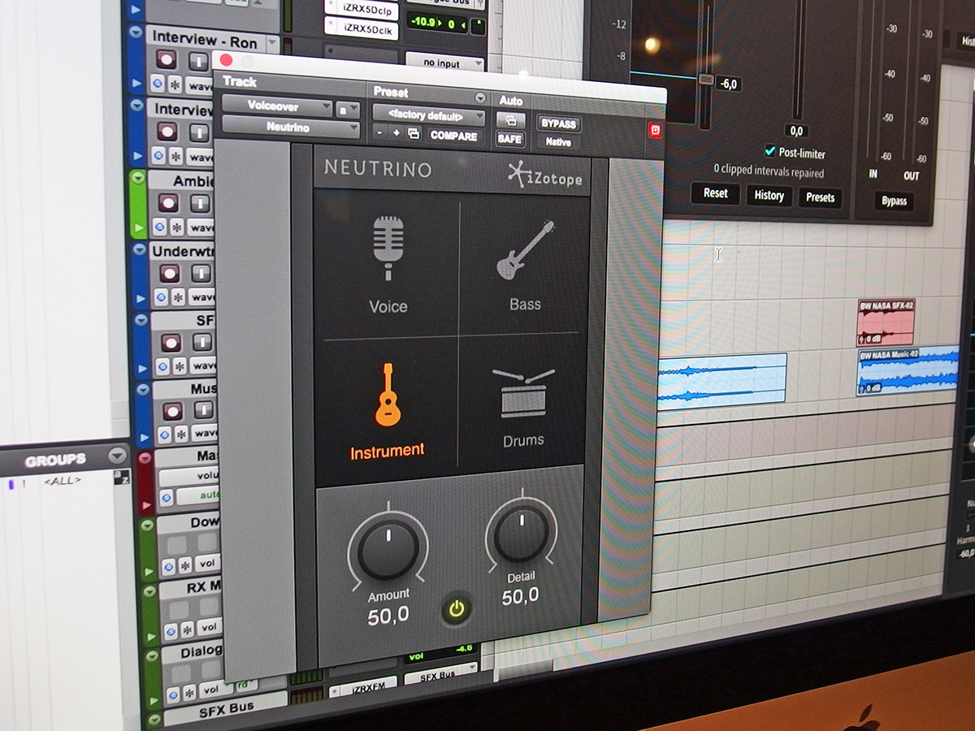Open the Voiceover track selector dropdown
The width and height of the screenshot is (975, 731).
[x=277, y=106]
